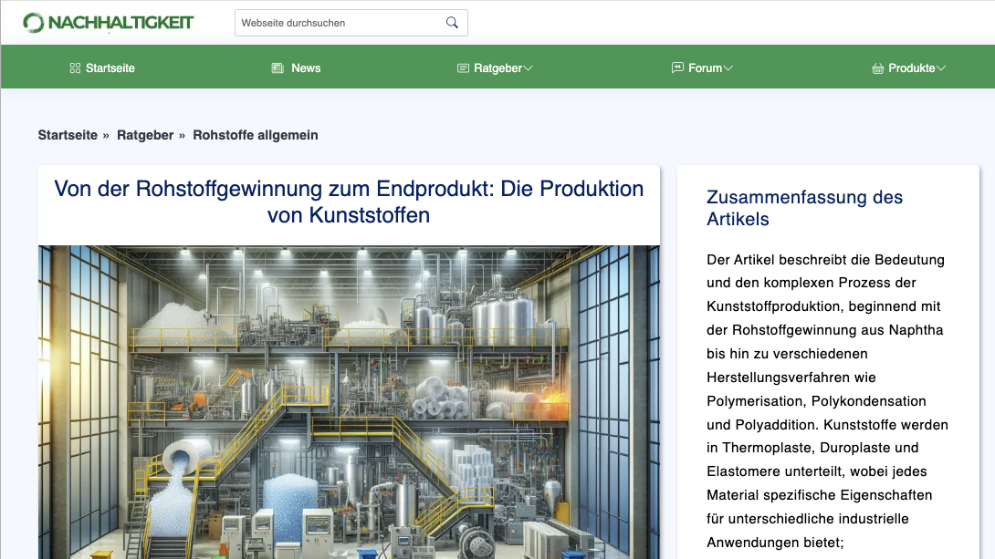Click the Rohstoffe allgemein breadcrumb
Screen dimensions: 995x559
(x=256, y=134)
